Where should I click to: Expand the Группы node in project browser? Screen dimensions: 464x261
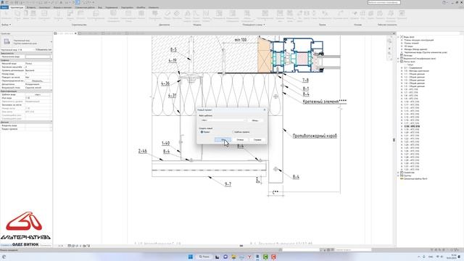(x=398, y=175)
